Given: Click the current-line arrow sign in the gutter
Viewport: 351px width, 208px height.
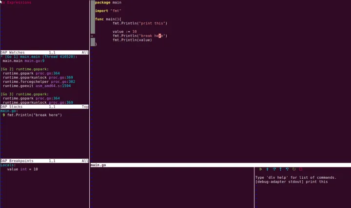Looking at the screenshot, I should pyautogui.click(x=92, y=36).
